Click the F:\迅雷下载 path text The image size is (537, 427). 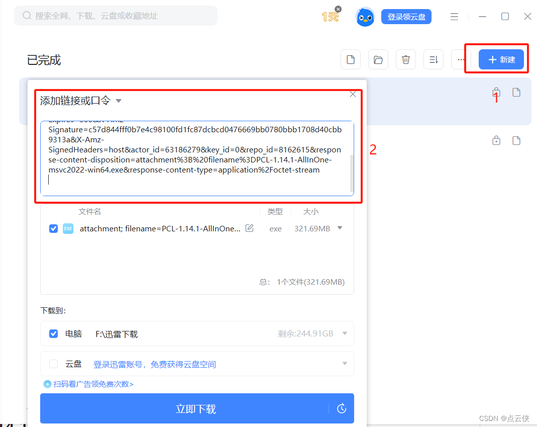tap(117, 334)
